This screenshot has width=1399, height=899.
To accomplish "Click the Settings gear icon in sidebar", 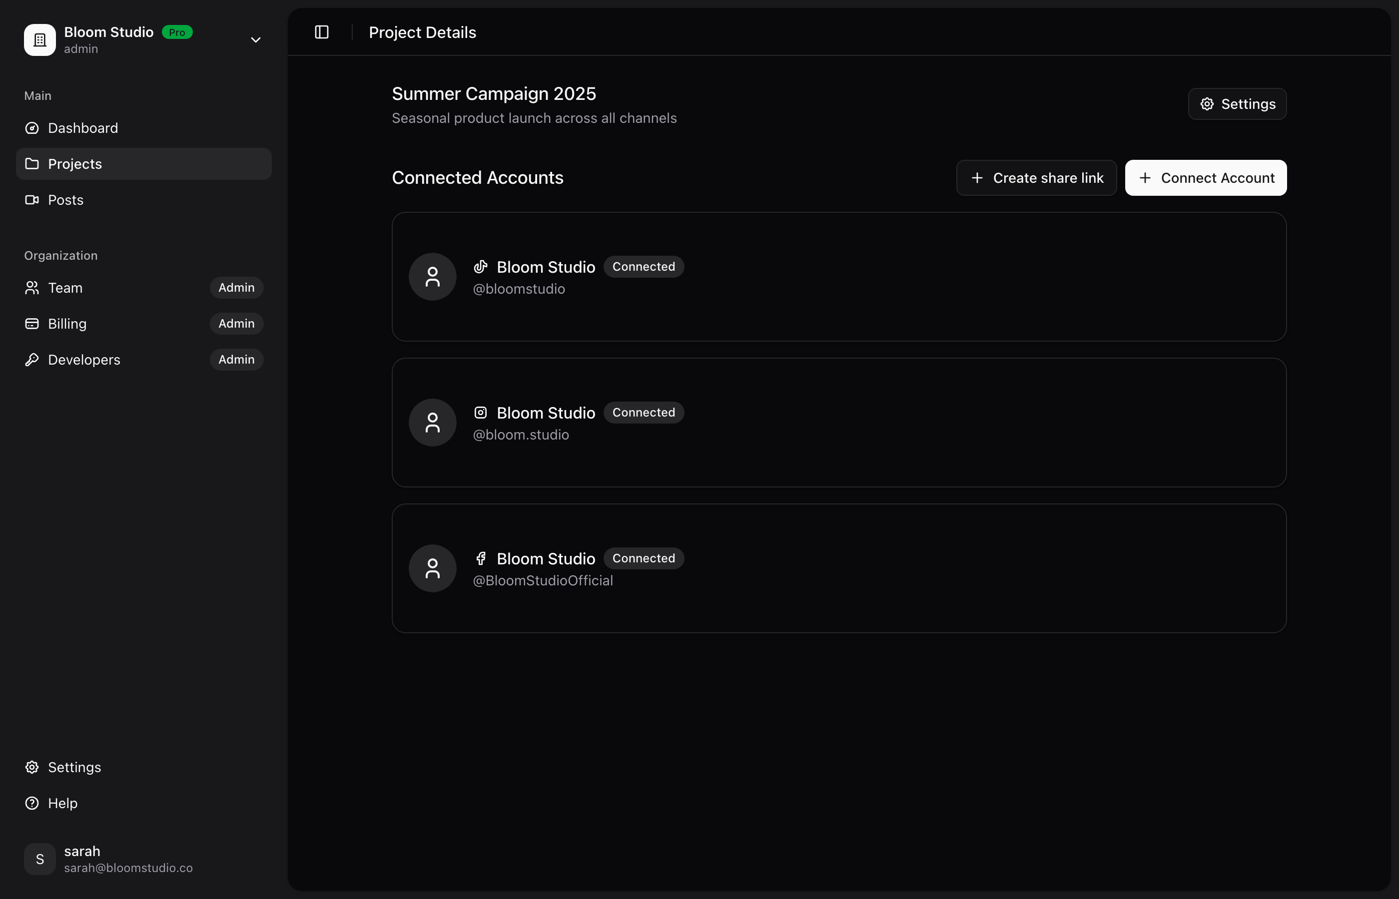I will click(32, 767).
